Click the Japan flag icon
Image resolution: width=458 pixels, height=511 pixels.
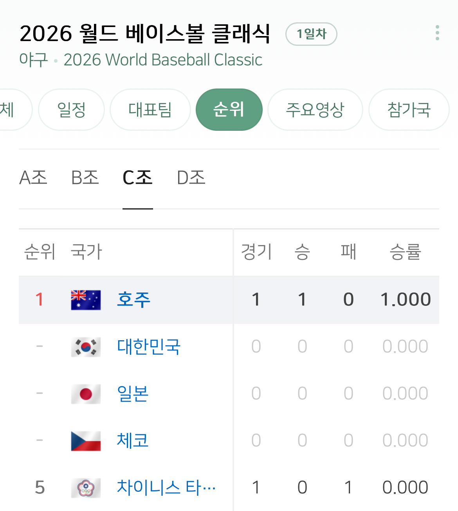pos(86,394)
